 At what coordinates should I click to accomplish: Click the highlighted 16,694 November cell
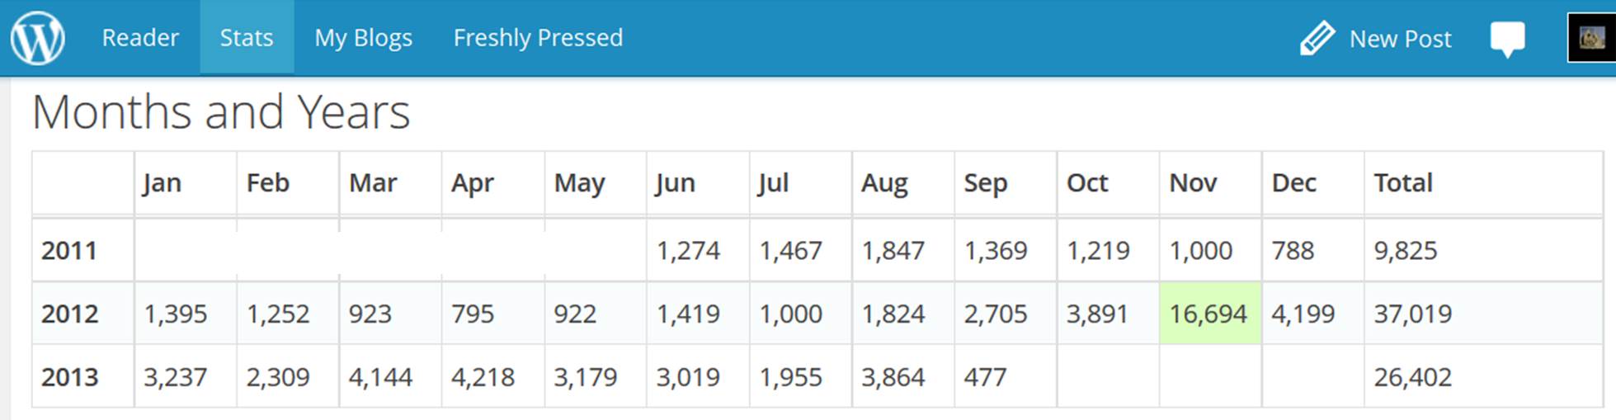(1208, 314)
